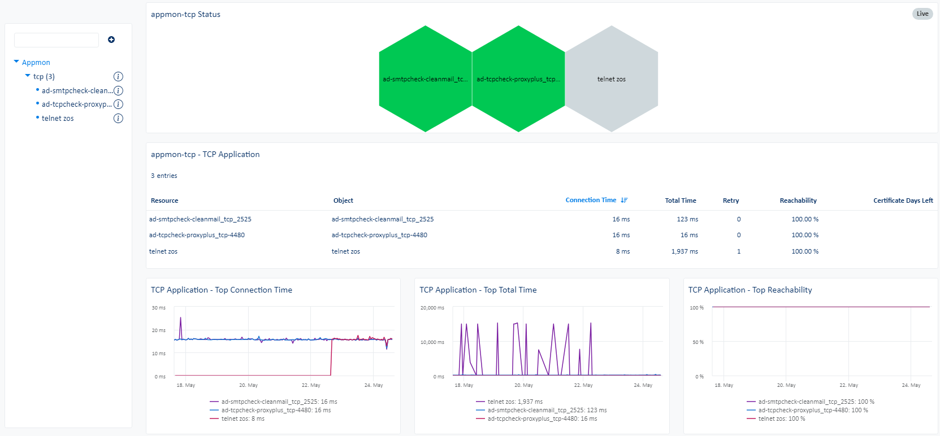
Task: Click the plus icon beside the search box
Action: coord(111,40)
